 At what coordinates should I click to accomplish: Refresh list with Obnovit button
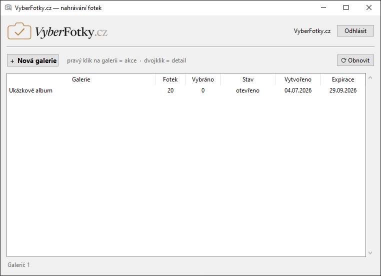[355, 60]
